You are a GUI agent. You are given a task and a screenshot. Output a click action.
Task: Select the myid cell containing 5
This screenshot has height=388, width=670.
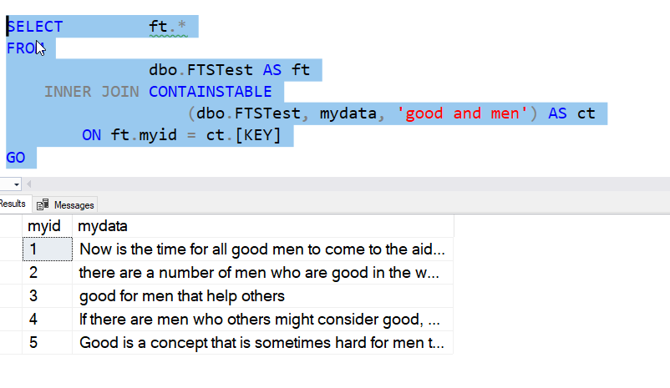46,342
